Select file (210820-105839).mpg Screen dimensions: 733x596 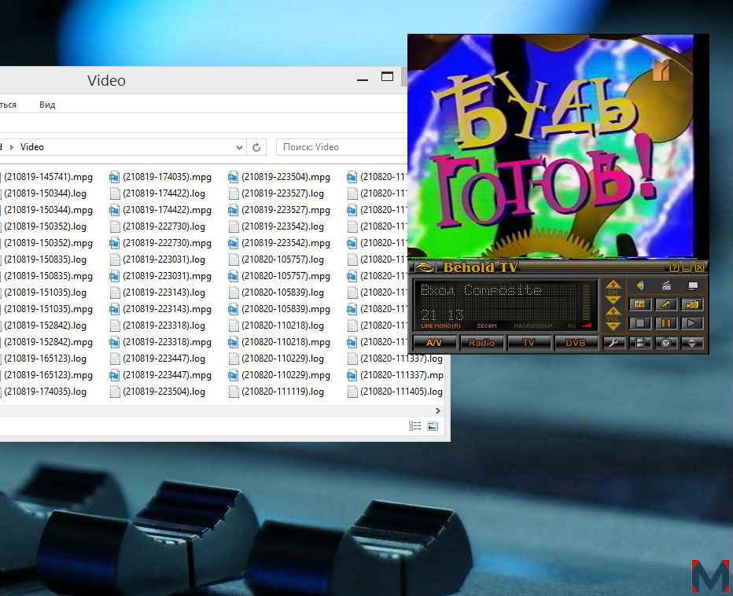point(285,309)
